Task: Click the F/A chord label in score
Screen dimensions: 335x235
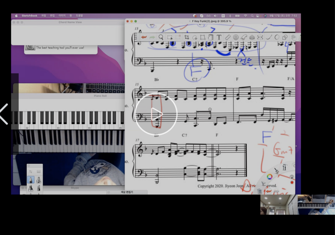Action: (291, 79)
